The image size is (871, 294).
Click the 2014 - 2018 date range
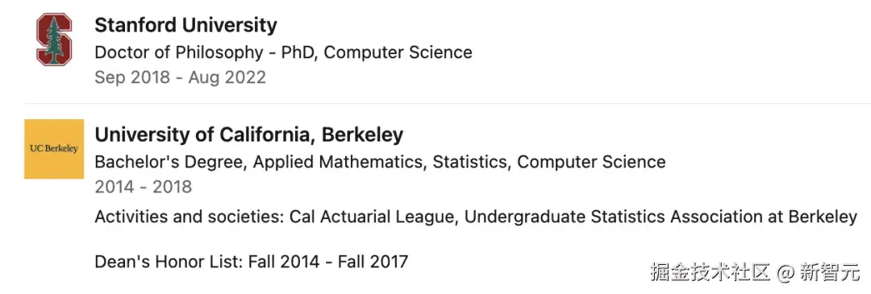pyautogui.click(x=144, y=187)
